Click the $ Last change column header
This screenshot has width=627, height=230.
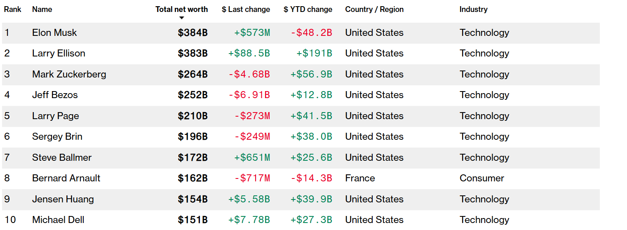tap(246, 9)
